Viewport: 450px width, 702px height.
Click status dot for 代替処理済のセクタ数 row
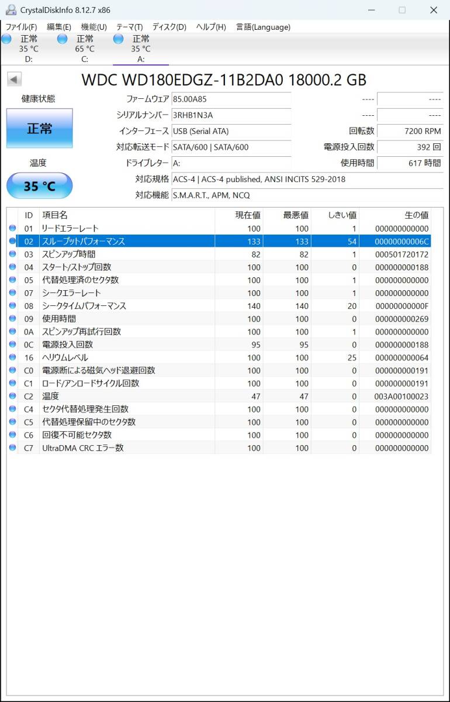pyautogui.click(x=12, y=280)
